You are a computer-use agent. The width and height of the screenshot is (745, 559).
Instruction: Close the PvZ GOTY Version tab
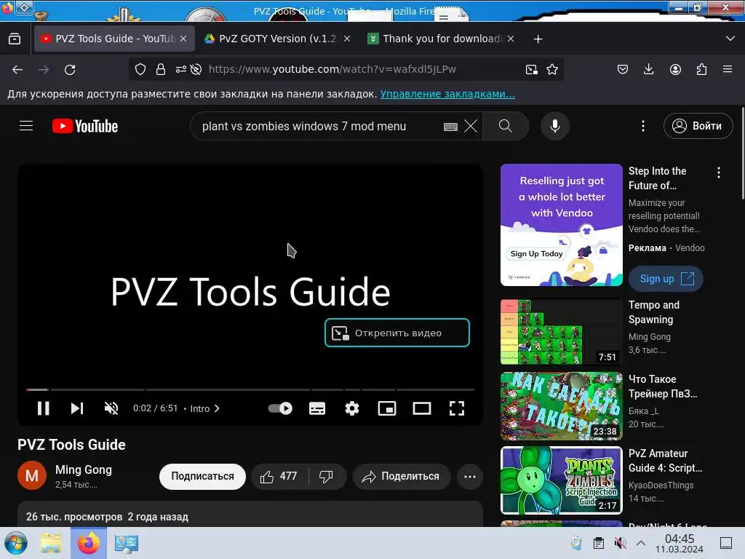[347, 39]
